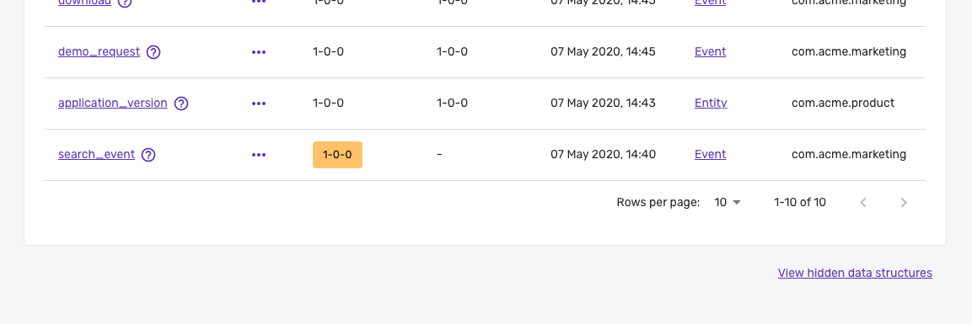Viewport: 972px width, 324px height.
Task: Open the demo_request data structure
Action: (99, 52)
